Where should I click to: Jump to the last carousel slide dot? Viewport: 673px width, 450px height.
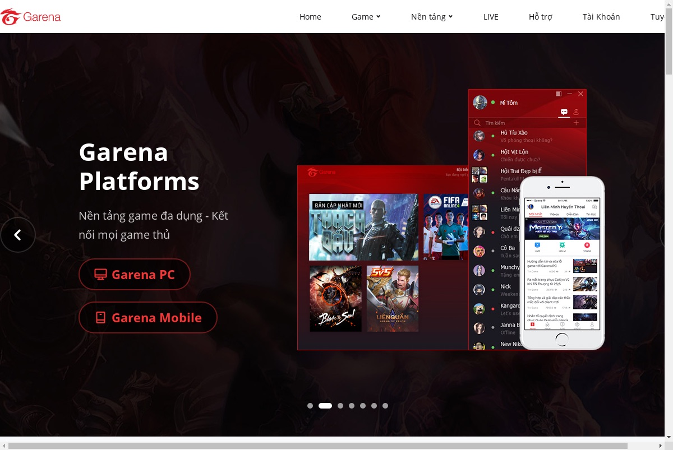(x=385, y=406)
